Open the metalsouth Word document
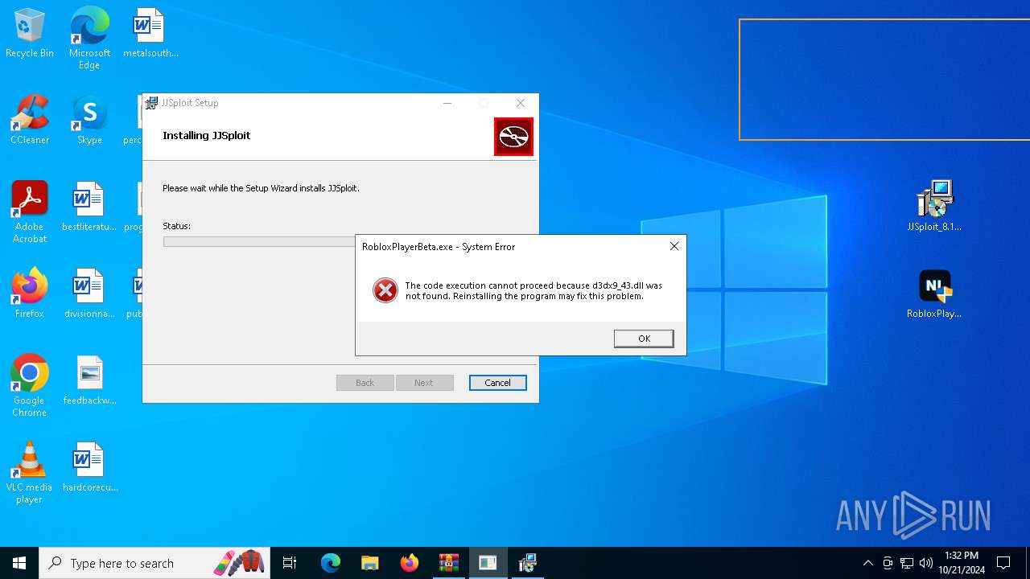Viewport: 1030px width, 579px height. [150, 33]
